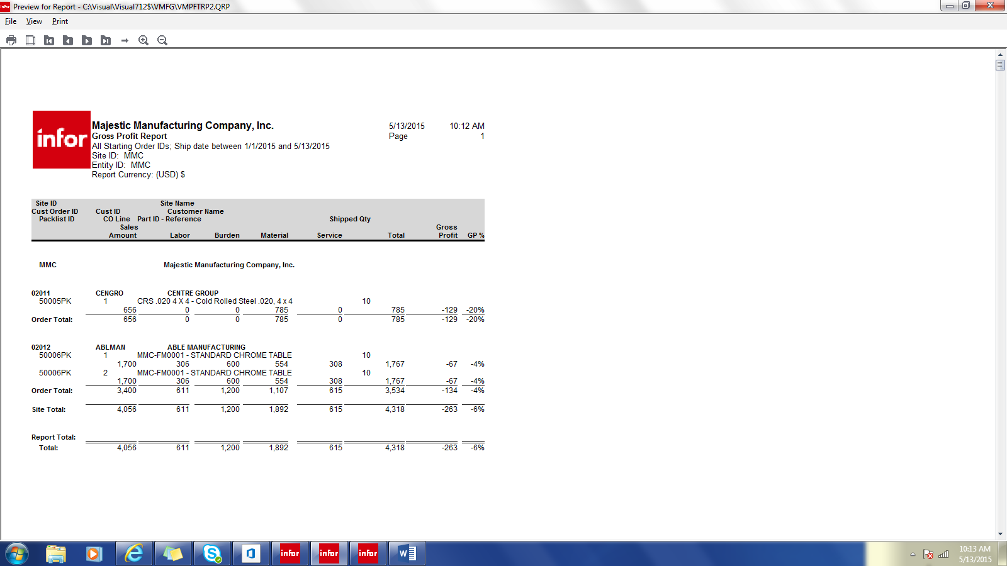Click the down arrow of the vertical scrollbar
The image size is (1007, 566).
[x=1000, y=534]
